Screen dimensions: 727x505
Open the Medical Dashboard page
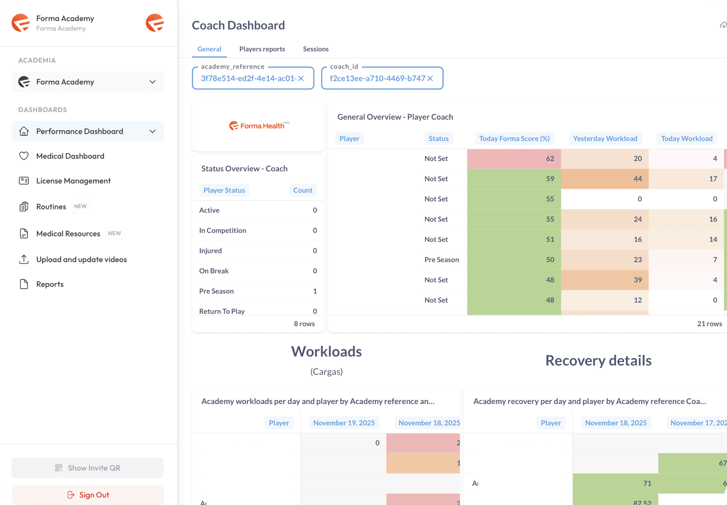point(88,156)
